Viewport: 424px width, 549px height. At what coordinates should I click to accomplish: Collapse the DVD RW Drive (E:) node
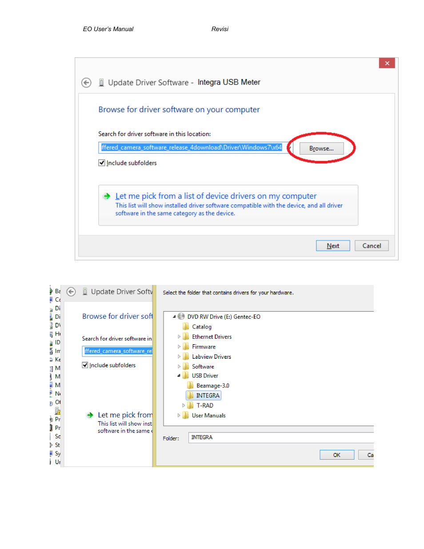coord(174,317)
